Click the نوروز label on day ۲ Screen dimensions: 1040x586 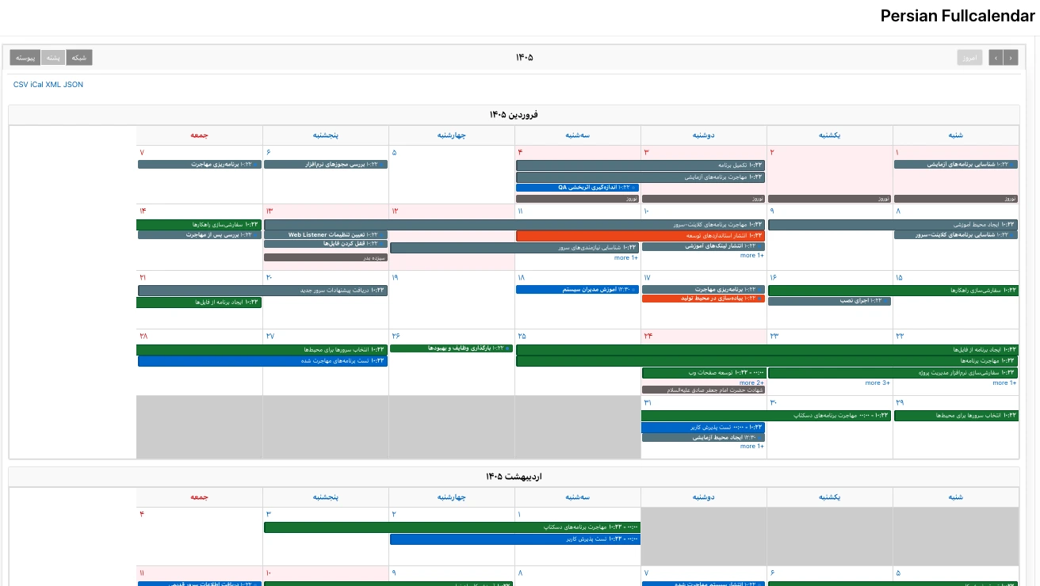[829, 199]
